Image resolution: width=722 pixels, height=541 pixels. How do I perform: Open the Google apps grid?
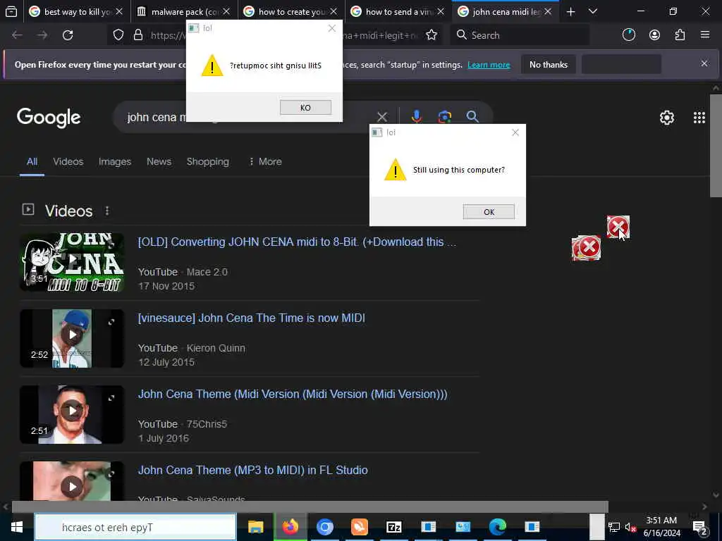pos(699,118)
